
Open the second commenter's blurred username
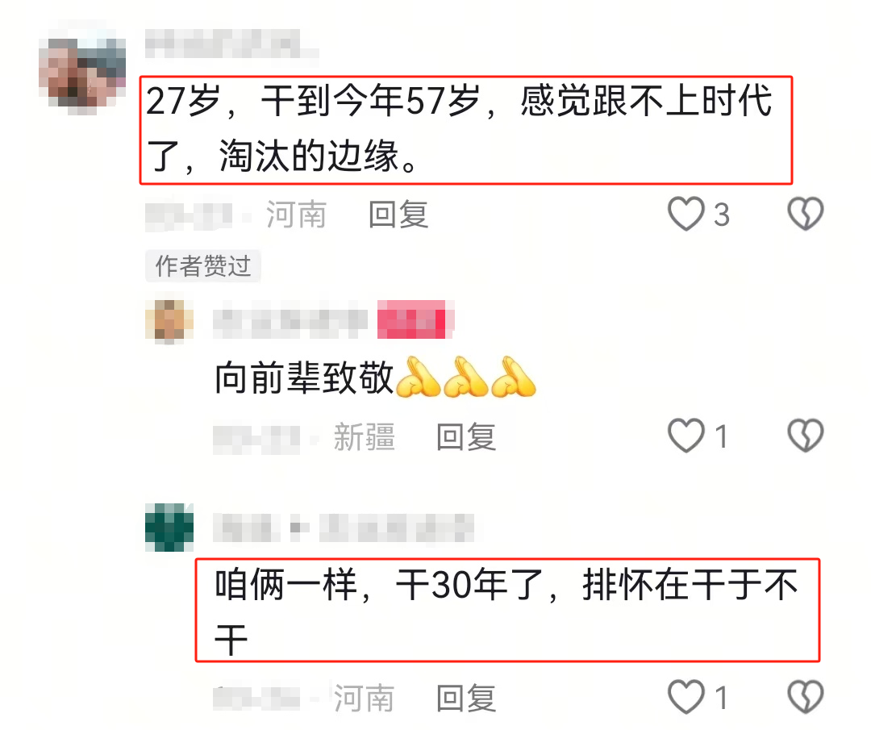[290, 319]
